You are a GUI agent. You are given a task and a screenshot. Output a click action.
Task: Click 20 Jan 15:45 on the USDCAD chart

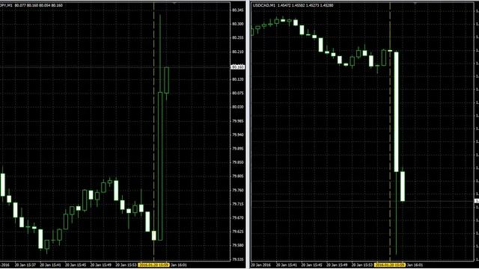pos(311,265)
